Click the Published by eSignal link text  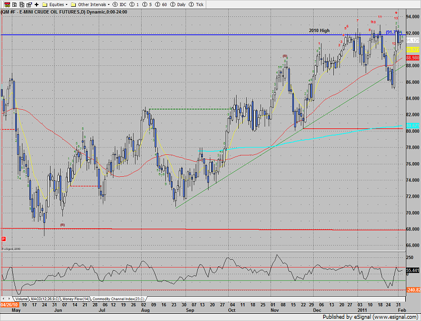click(x=370, y=317)
